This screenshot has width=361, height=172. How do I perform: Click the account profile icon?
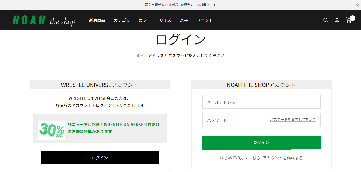coord(337,20)
